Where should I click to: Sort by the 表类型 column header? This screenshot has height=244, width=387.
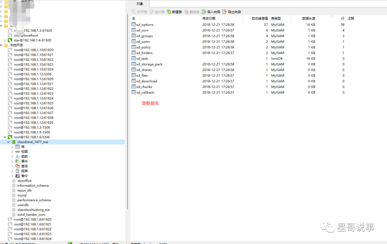[276, 19]
